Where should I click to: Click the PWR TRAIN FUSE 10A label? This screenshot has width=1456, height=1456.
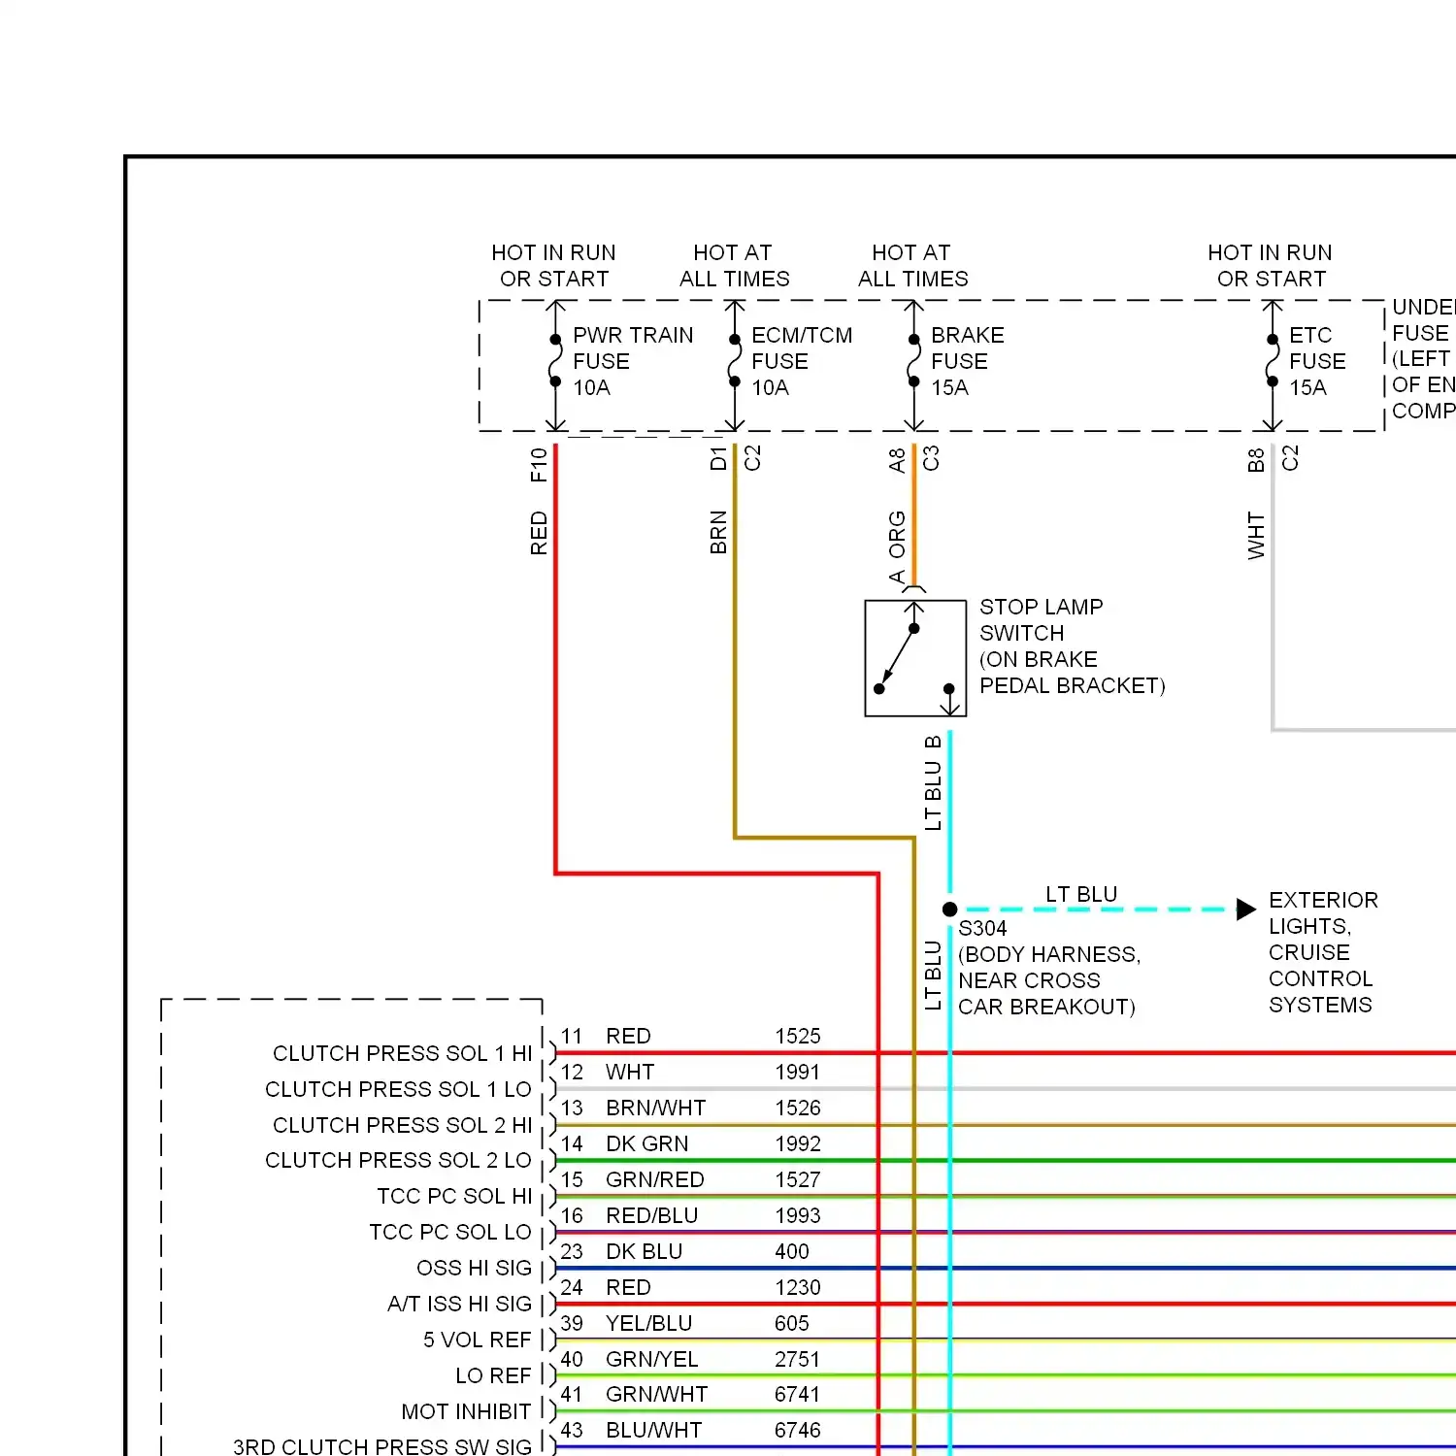coord(633,361)
